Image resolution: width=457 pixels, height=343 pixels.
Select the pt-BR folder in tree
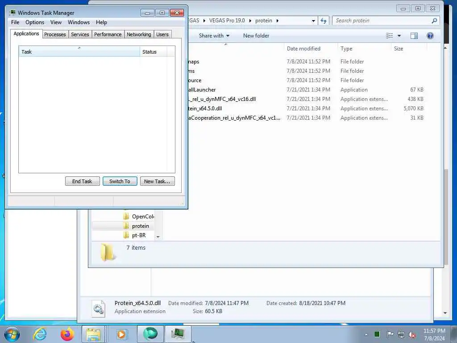(134, 235)
